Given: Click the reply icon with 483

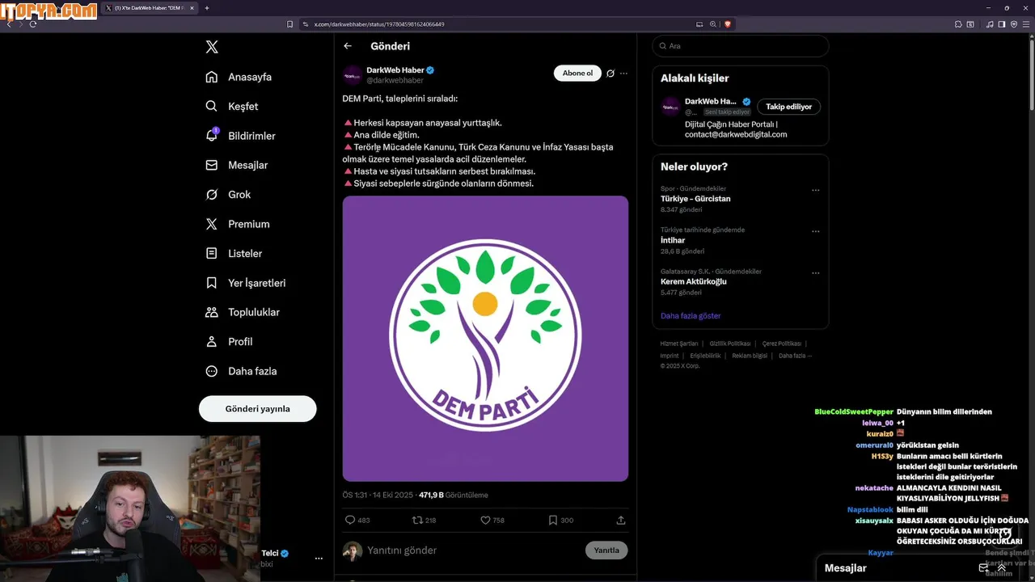Looking at the screenshot, I should click(x=350, y=520).
